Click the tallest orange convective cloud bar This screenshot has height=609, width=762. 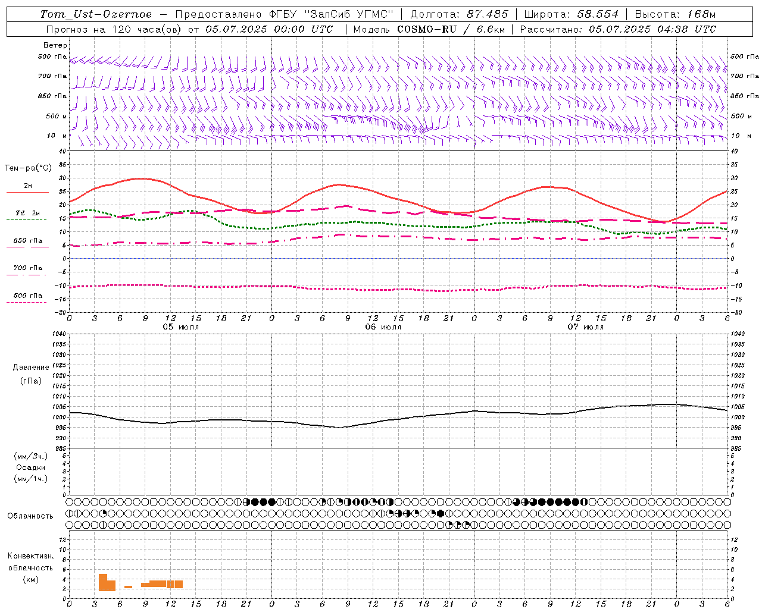(x=103, y=582)
